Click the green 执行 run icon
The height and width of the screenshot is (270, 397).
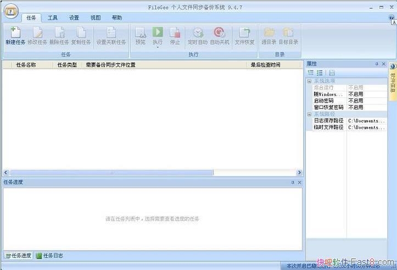tap(158, 32)
